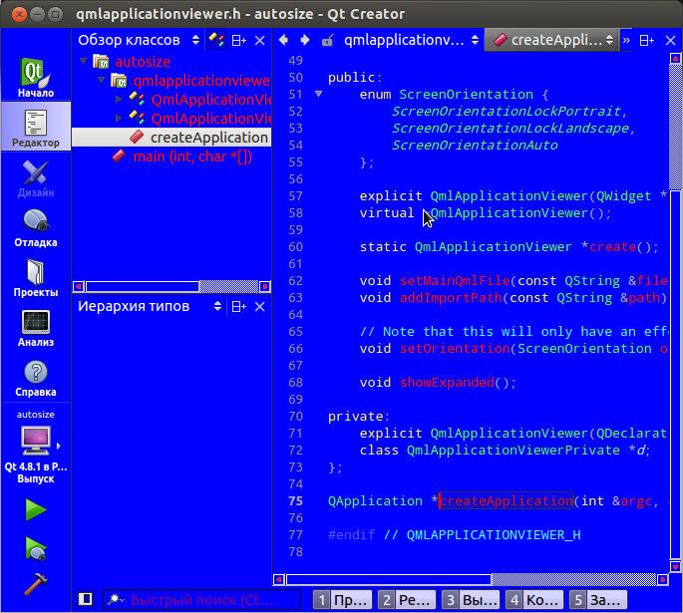The height and width of the screenshot is (613, 683).
Task: Click addImportPath in line 63
Action: coord(451,298)
